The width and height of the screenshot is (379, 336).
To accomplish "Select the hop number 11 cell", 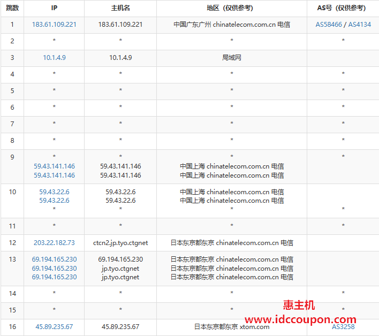I will pyautogui.click(x=12, y=226).
